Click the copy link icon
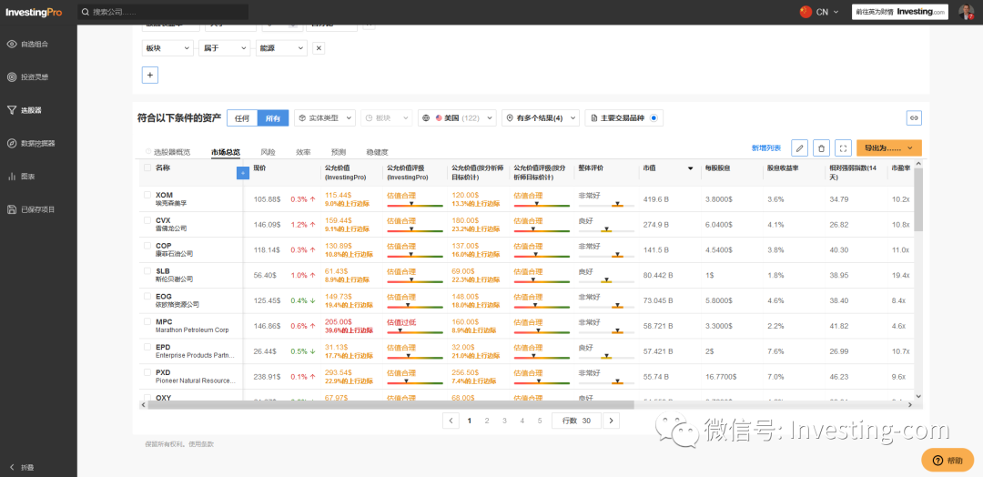This screenshot has width=983, height=477. tap(914, 117)
